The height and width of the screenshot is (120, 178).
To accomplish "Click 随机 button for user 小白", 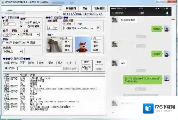I will [96, 50].
